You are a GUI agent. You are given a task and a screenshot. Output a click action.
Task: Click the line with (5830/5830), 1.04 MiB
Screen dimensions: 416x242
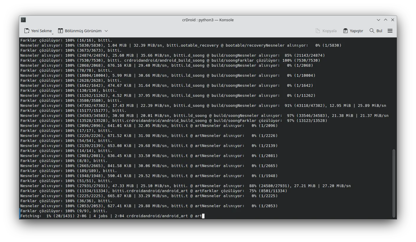[x=181, y=45]
